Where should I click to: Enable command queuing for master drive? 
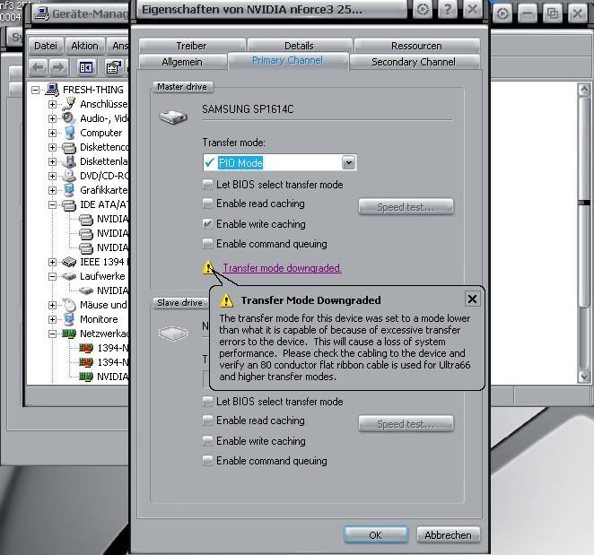click(207, 244)
